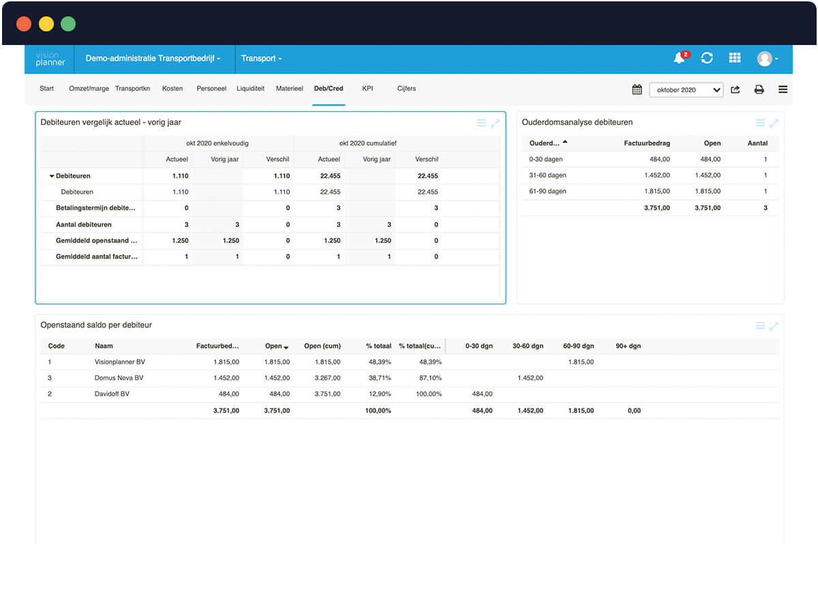Viewport: 818px width, 614px height.
Task: Click the macOS yellow minimize button
Action: click(46, 24)
